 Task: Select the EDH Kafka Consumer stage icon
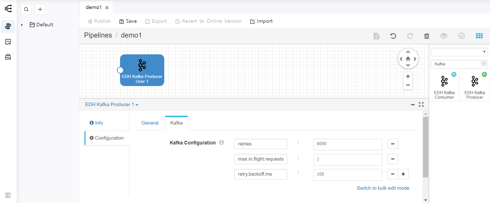(x=444, y=82)
